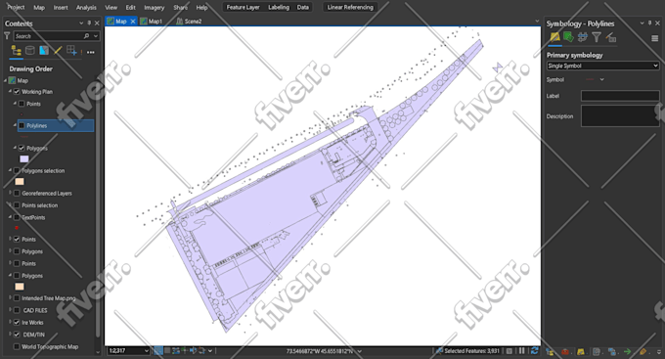Uncheck the Working Plan group layer
The height and width of the screenshot is (359, 665).
[x=17, y=92]
